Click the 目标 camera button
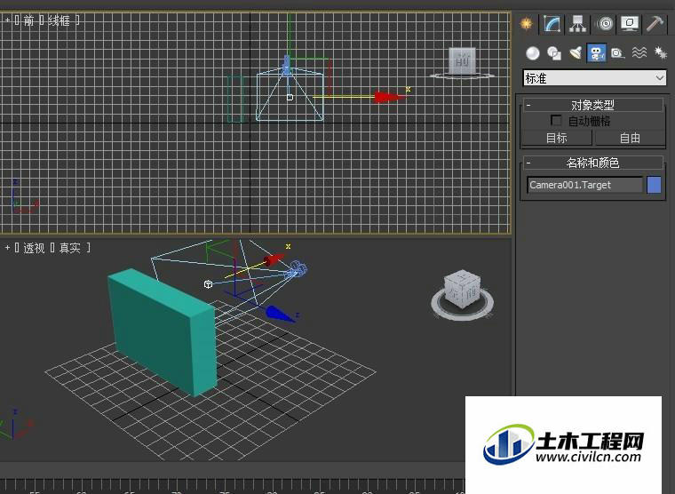 click(556, 138)
